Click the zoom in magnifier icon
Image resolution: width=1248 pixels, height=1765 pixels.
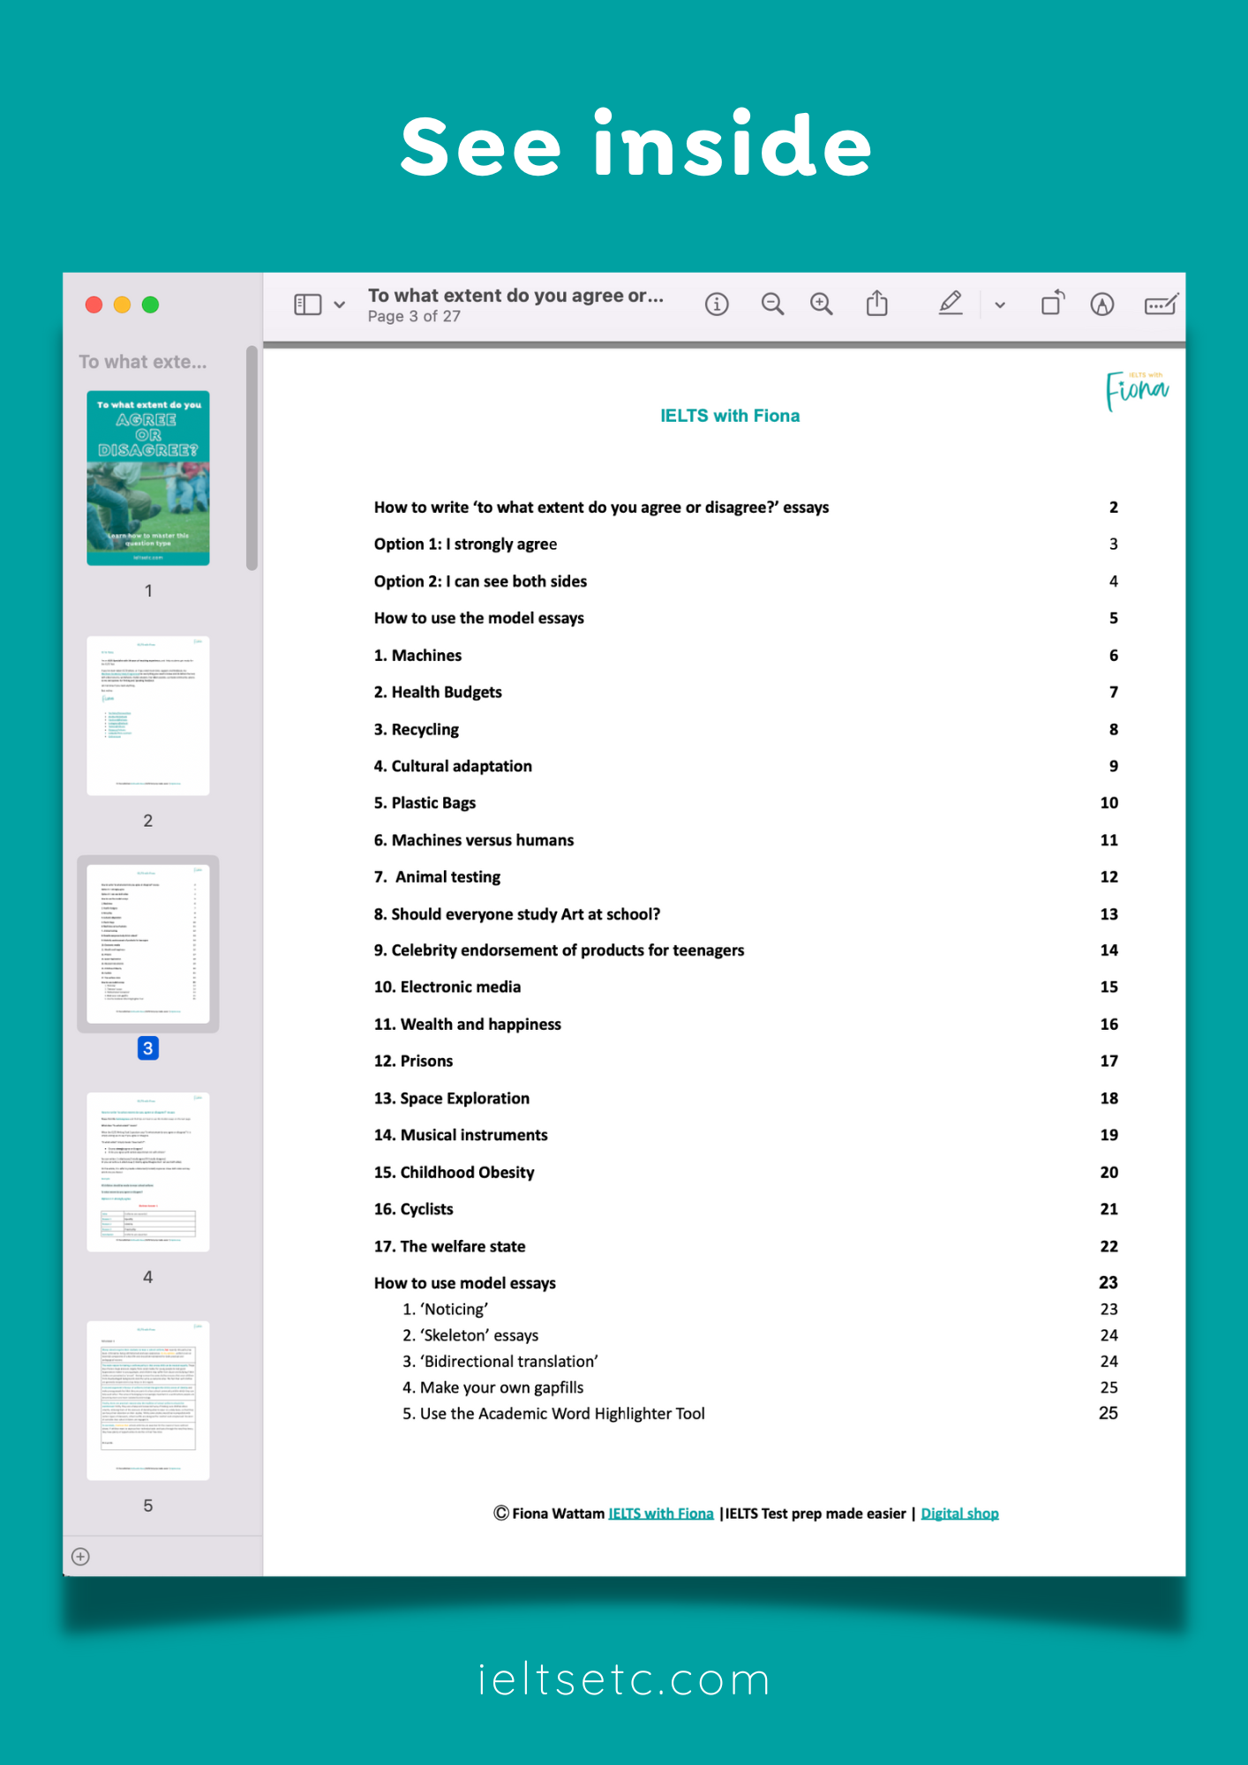coord(822,304)
